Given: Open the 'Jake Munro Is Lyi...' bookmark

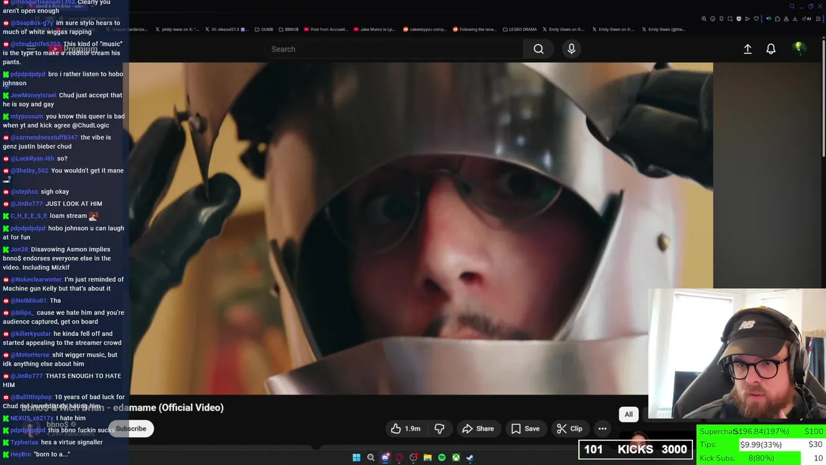Looking at the screenshot, I should (x=375, y=29).
